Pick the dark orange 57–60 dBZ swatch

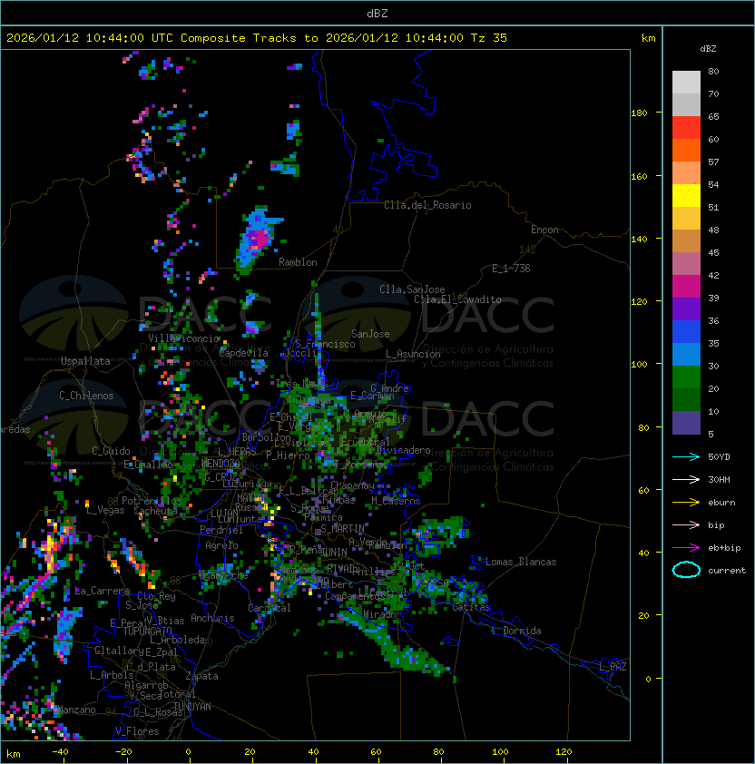click(686, 150)
